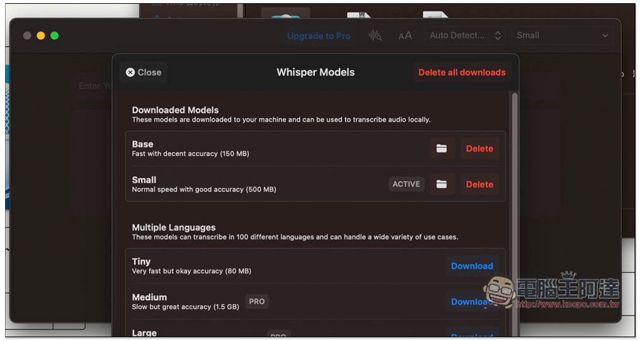Select the Base model row
The height and width of the screenshot is (341, 640).
click(x=256, y=148)
